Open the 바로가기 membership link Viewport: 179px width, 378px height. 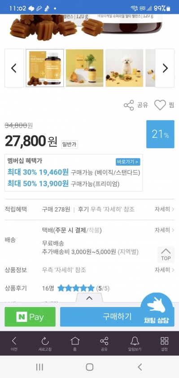[x=128, y=162]
